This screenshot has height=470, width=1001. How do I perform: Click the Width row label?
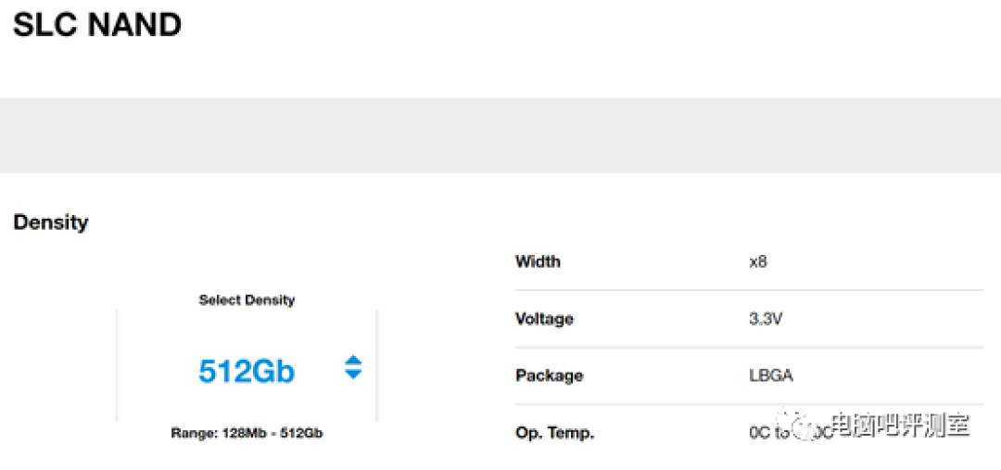pyautogui.click(x=538, y=261)
